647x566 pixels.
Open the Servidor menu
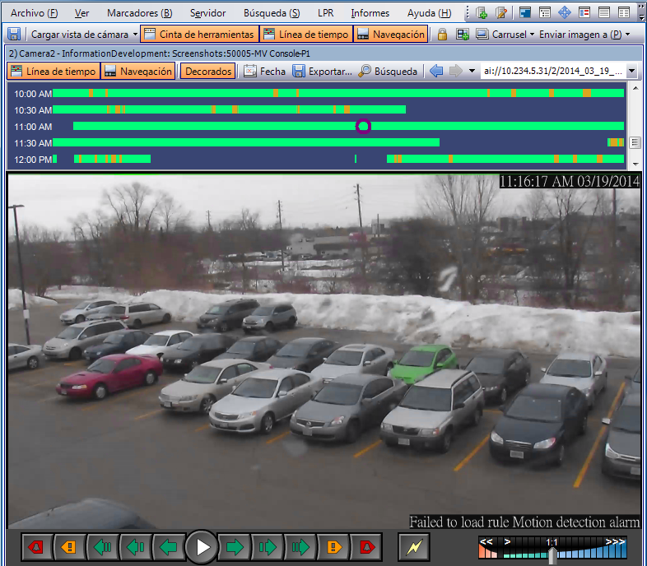[x=207, y=13]
